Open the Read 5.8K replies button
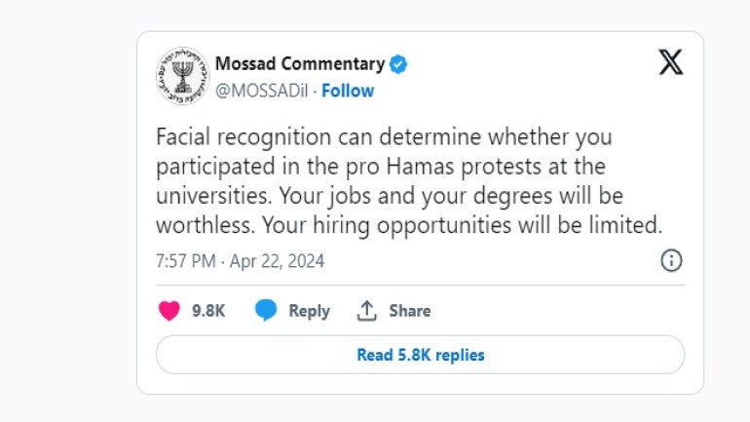Screen dimensions: 750x422 tap(420, 355)
